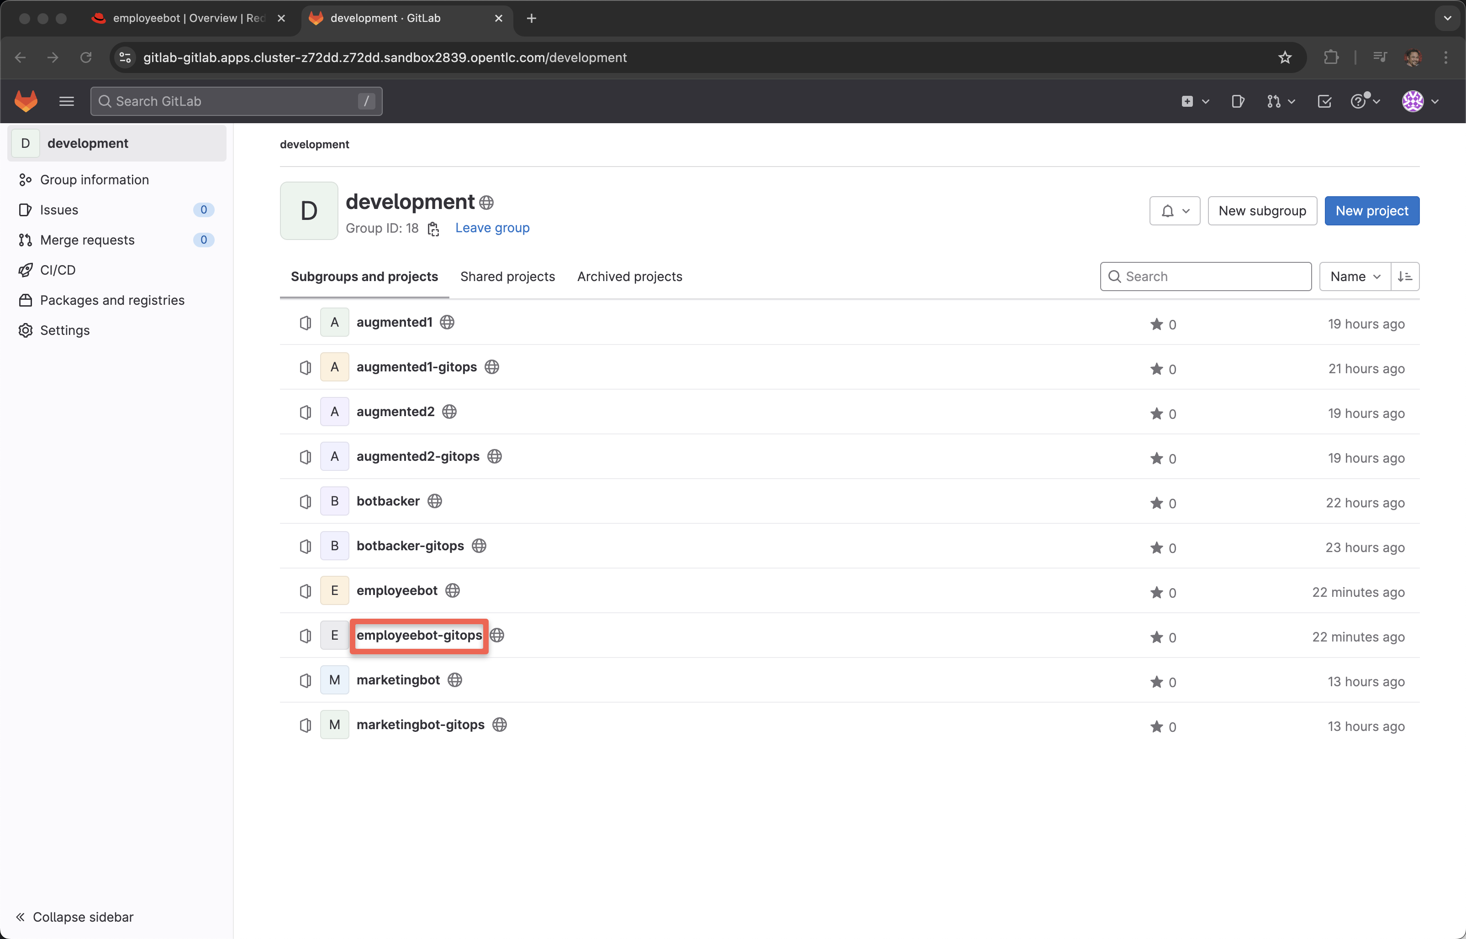
Task: Open the user avatar dropdown
Action: point(1420,101)
